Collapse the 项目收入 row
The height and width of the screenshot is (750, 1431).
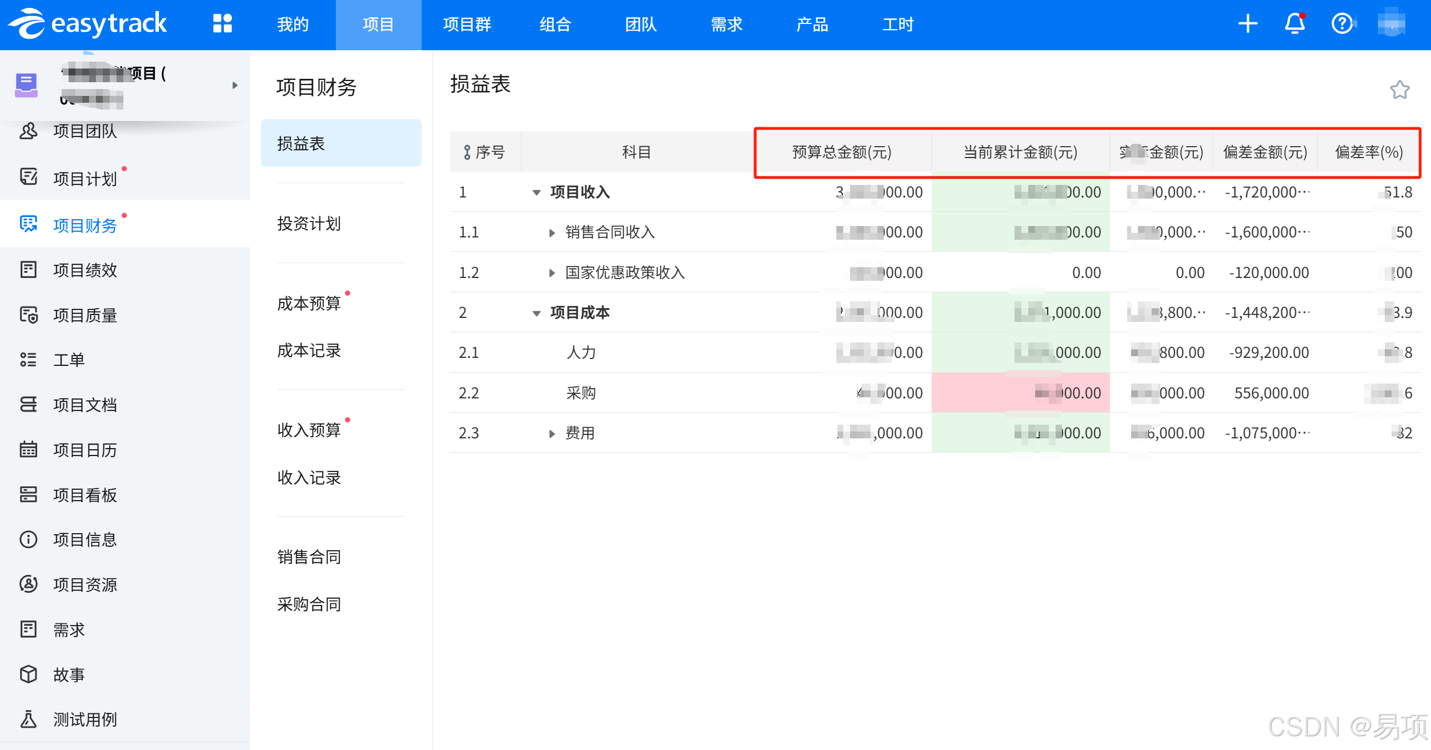click(x=536, y=193)
